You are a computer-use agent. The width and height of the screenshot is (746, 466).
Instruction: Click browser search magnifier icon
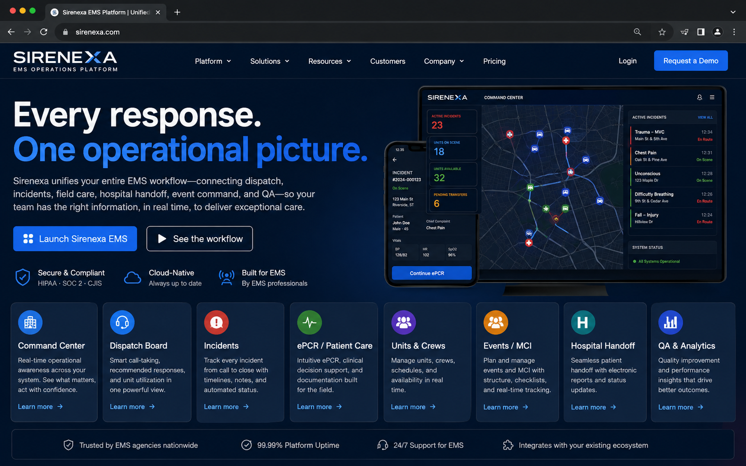(x=637, y=32)
